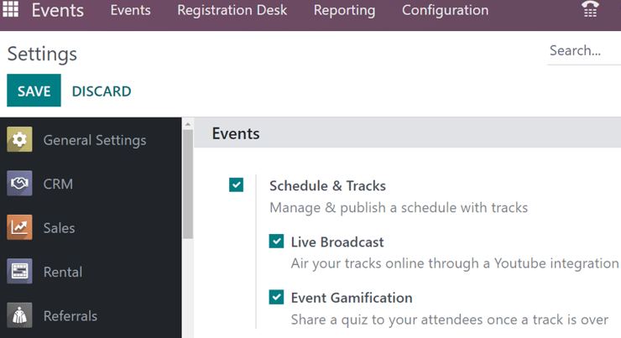Viewport: 621px width, 338px height.
Task: Click the CRM handshake icon
Action: pyautogui.click(x=19, y=184)
